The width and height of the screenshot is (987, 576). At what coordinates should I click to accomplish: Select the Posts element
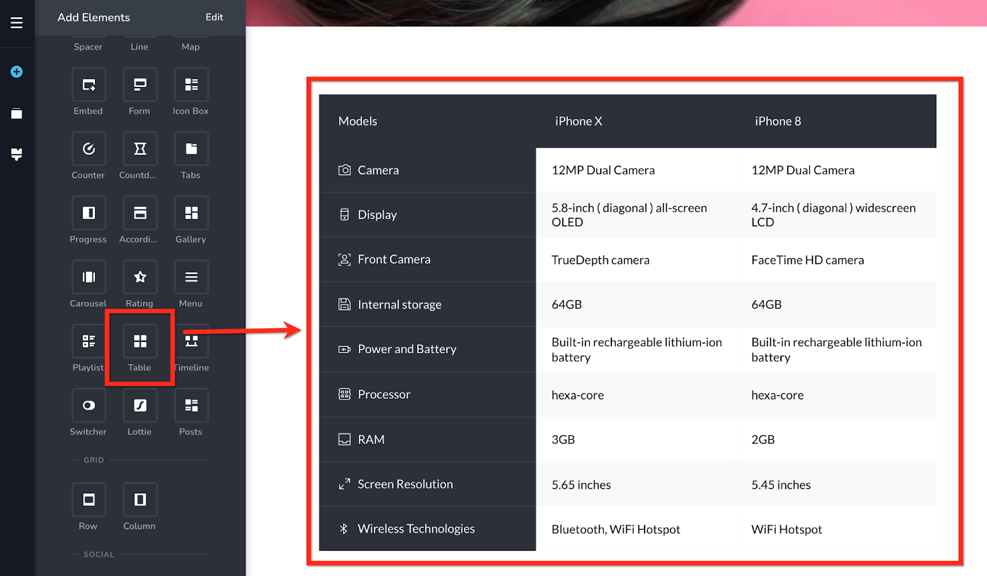[191, 406]
